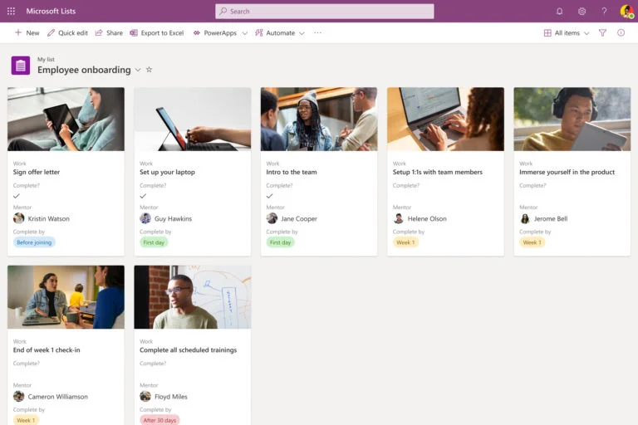
Task: Click in the Search box
Action: 324,12
